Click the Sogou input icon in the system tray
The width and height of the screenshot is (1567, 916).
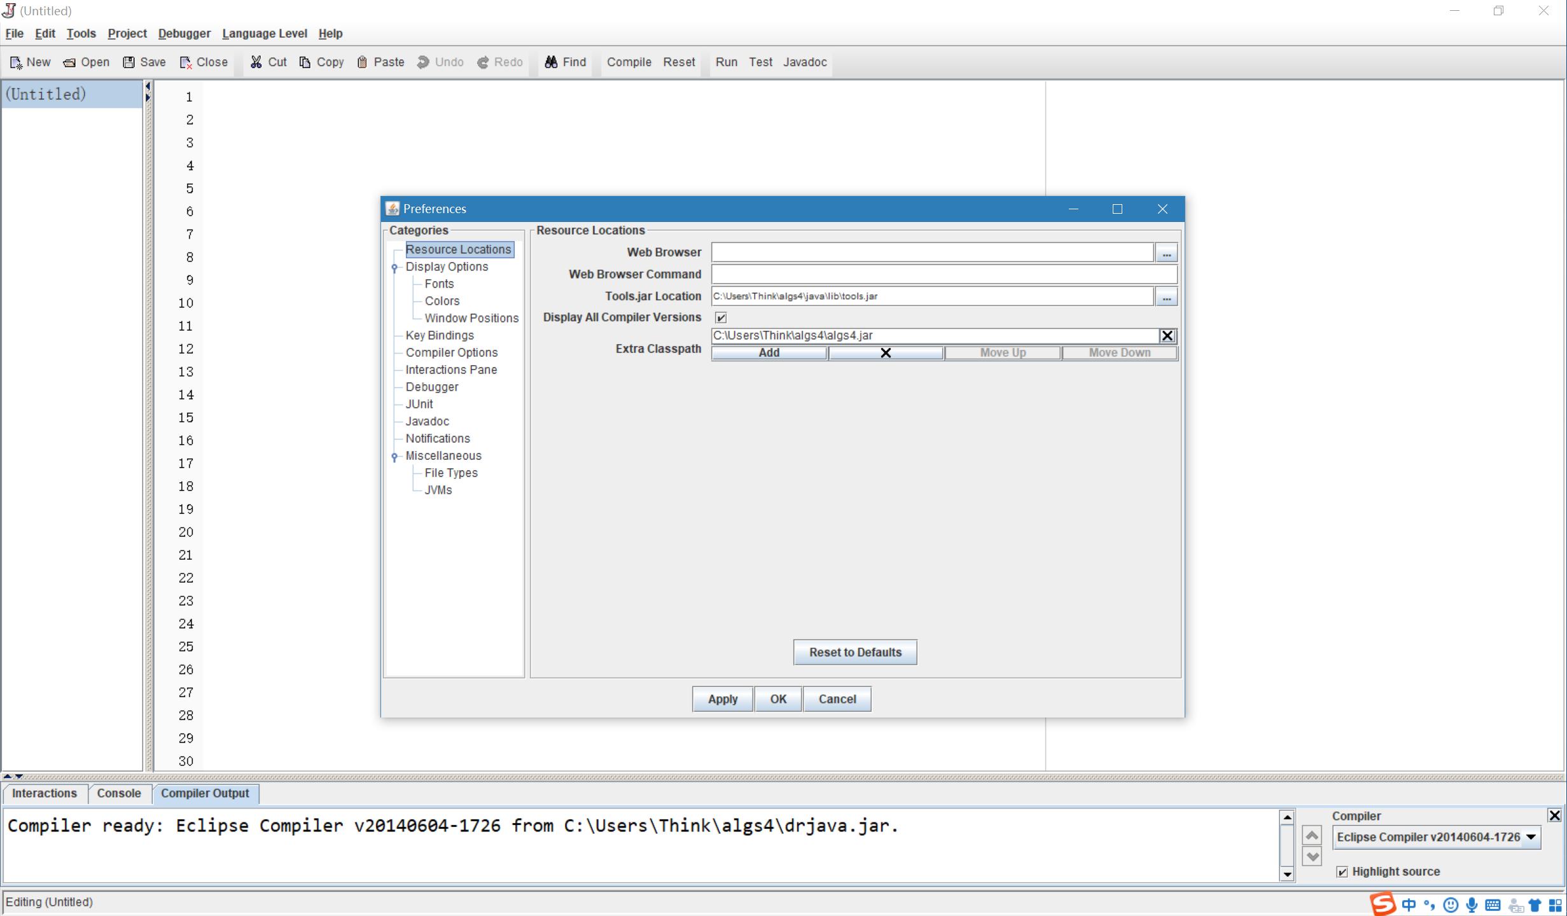click(x=1382, y=904)
